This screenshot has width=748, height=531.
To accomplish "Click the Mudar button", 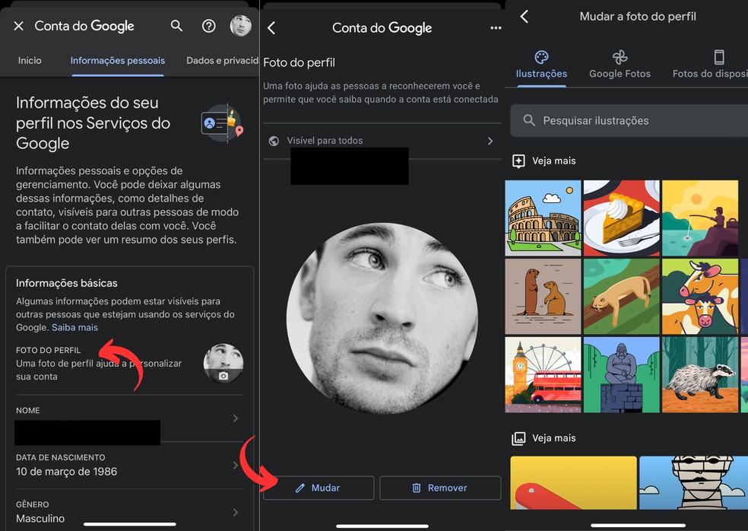I will 319,488.
